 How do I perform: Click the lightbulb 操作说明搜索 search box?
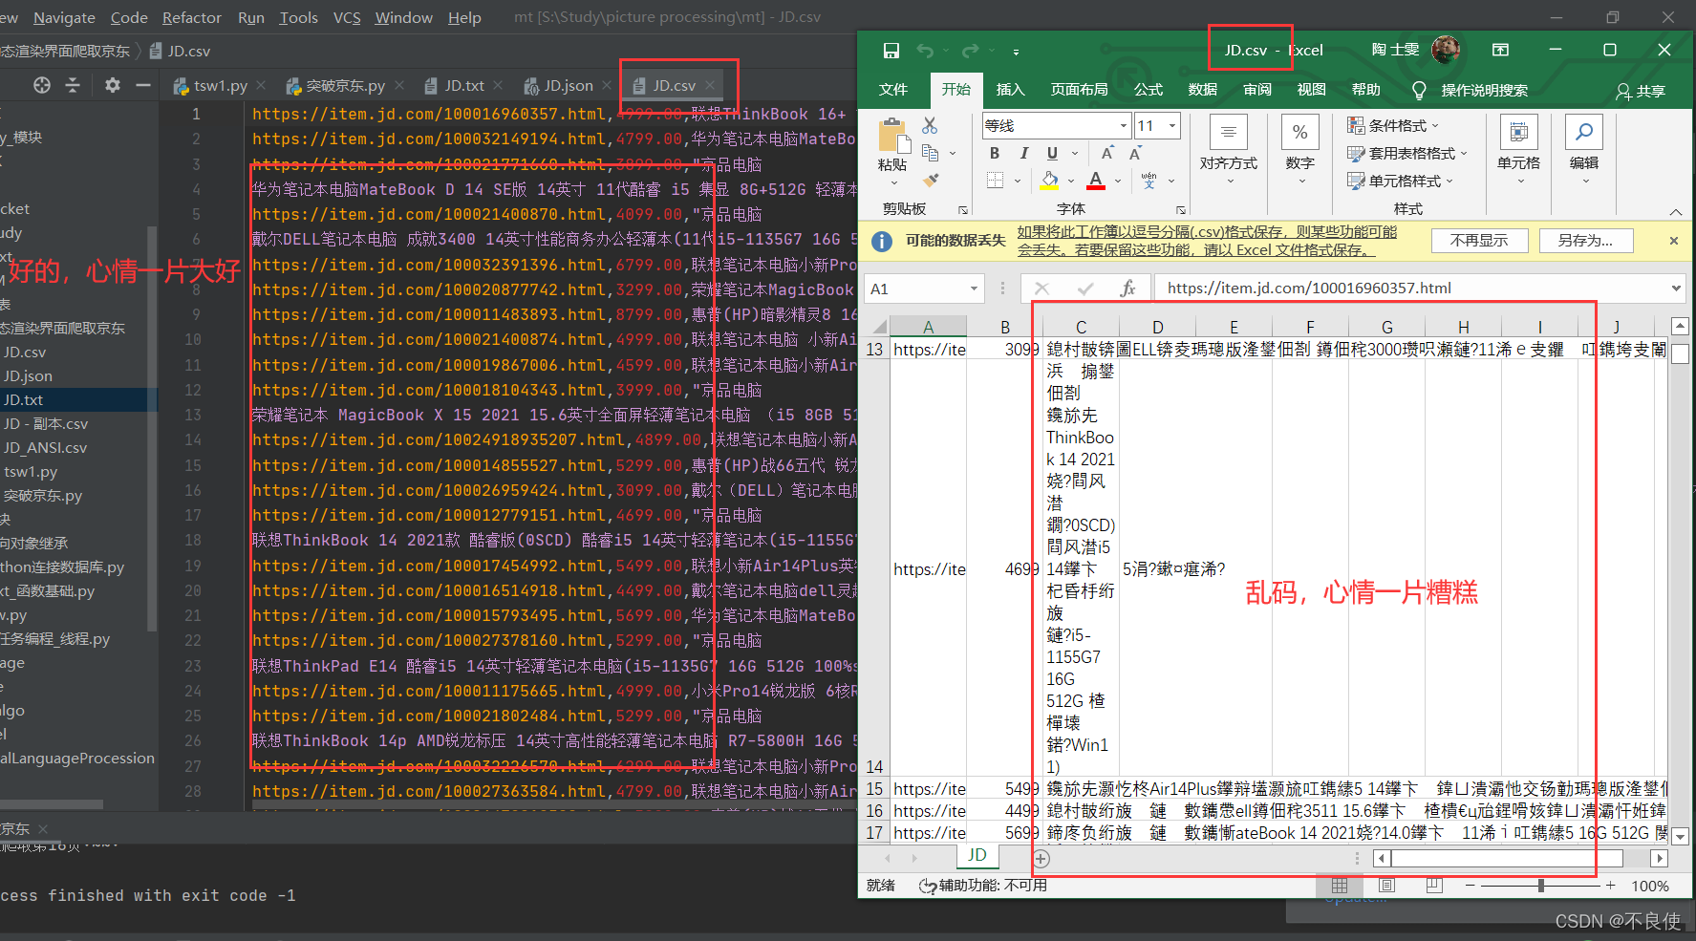tap(1471, 90)
